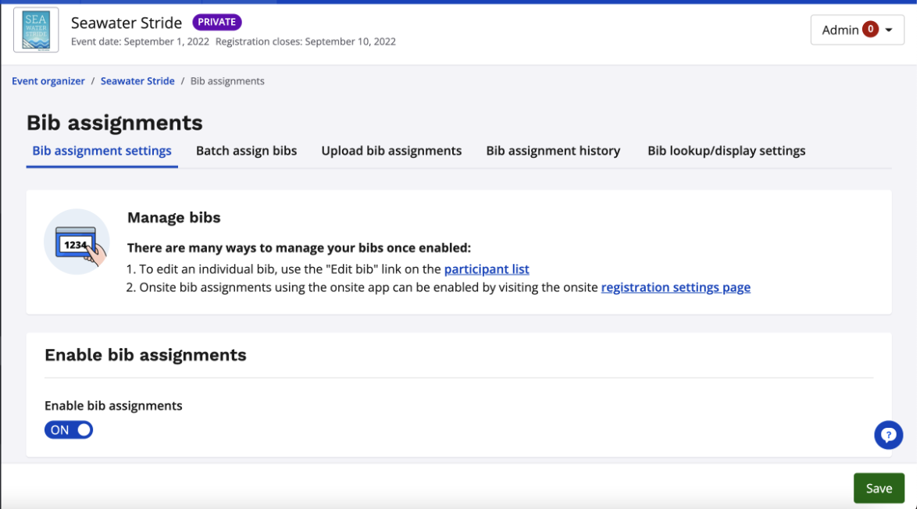The image size is (920, 509).
Task: Click the Bib assignments breadcrumb item
Action: (x=227, y=81)
